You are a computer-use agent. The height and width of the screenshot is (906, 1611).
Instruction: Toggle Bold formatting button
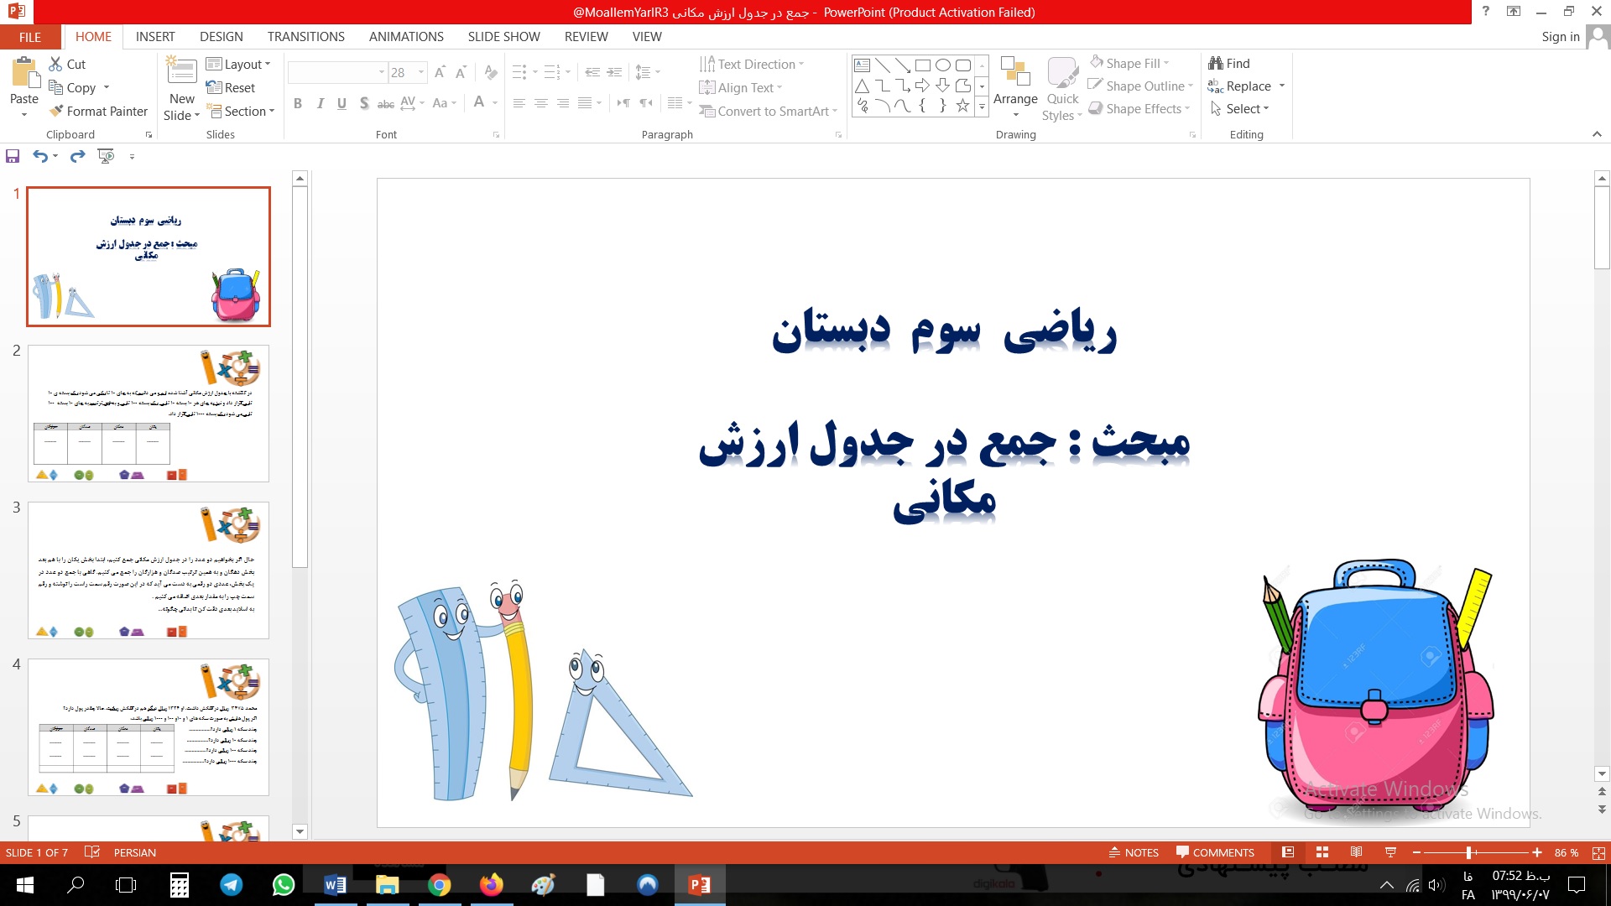tap(298, 103)
